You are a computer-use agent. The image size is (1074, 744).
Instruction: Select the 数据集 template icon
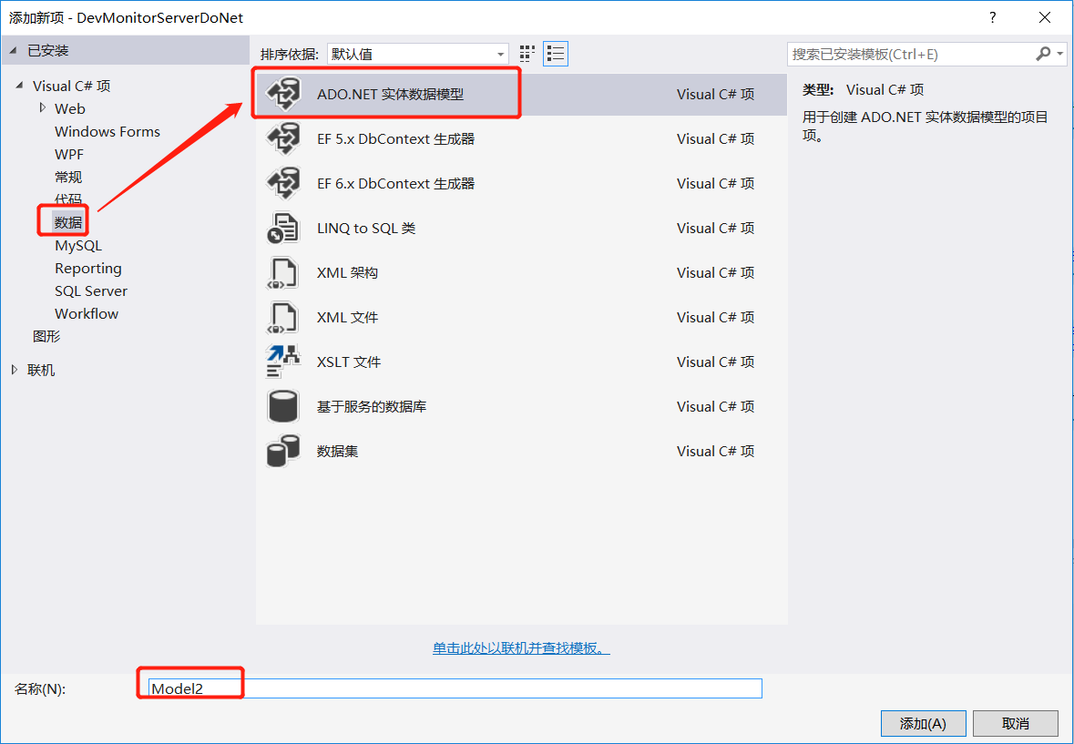tap(282, 451)
